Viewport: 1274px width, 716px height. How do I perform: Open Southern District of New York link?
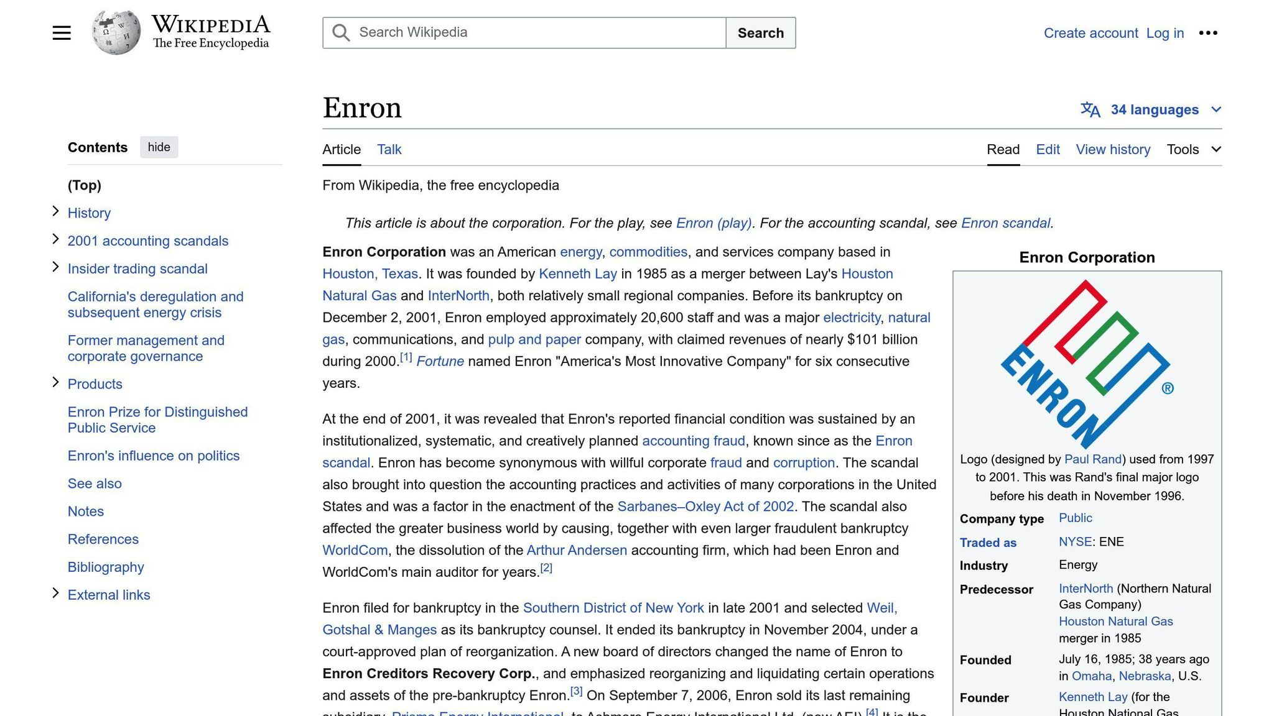pyautogui.click(x=613, y=608)
